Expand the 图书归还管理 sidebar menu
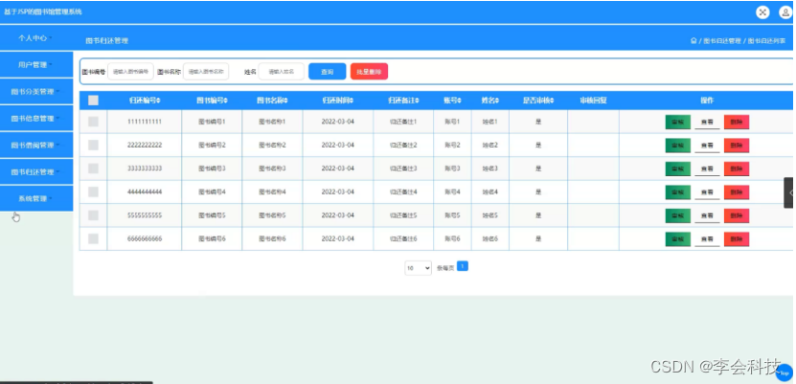The width and height of the screenshot is (796, 384). point(36,172)
